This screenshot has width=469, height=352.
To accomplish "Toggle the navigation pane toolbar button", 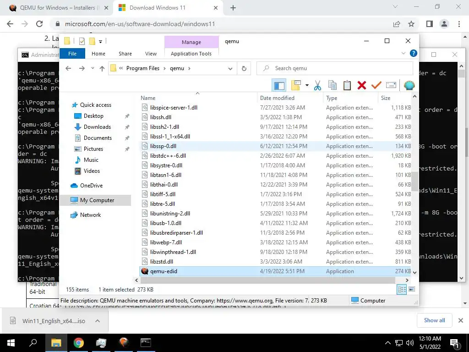I will [279, 86].
